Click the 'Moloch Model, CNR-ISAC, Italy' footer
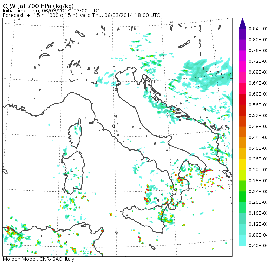This screenshot has height=264, width=267. click(x=39, y=259)
